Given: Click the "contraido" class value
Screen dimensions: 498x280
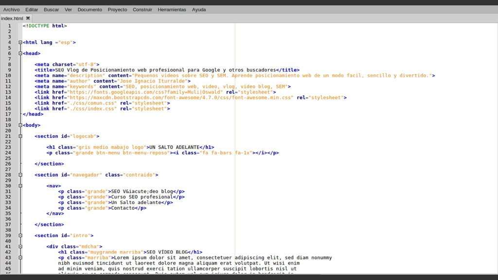Looking at the screenshot, I should [x=139, y=175].
